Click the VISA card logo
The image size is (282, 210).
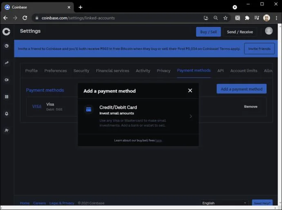(37, 107)
